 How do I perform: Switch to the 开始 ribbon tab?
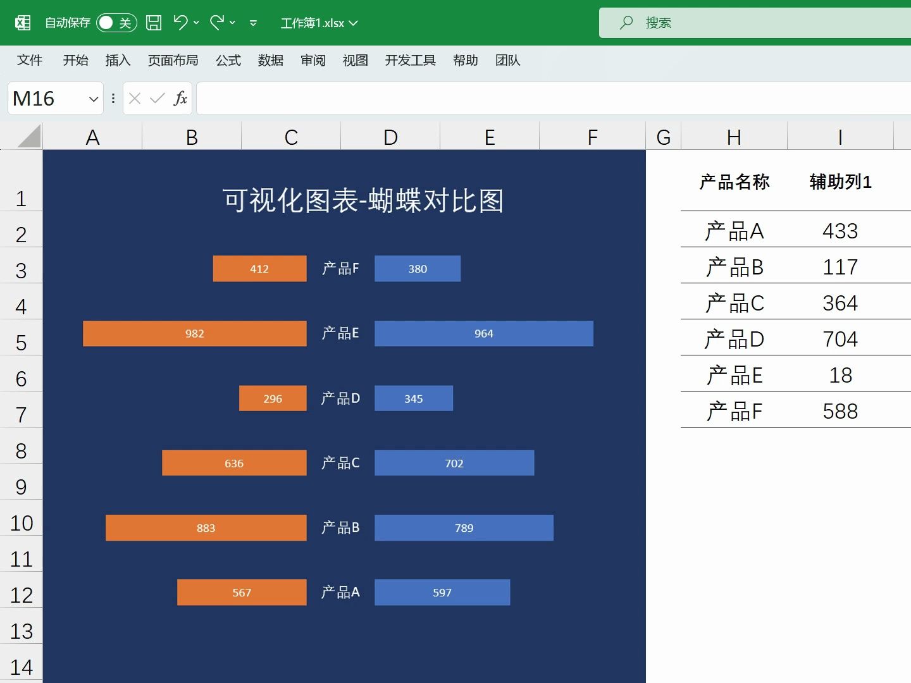[75, 60]
